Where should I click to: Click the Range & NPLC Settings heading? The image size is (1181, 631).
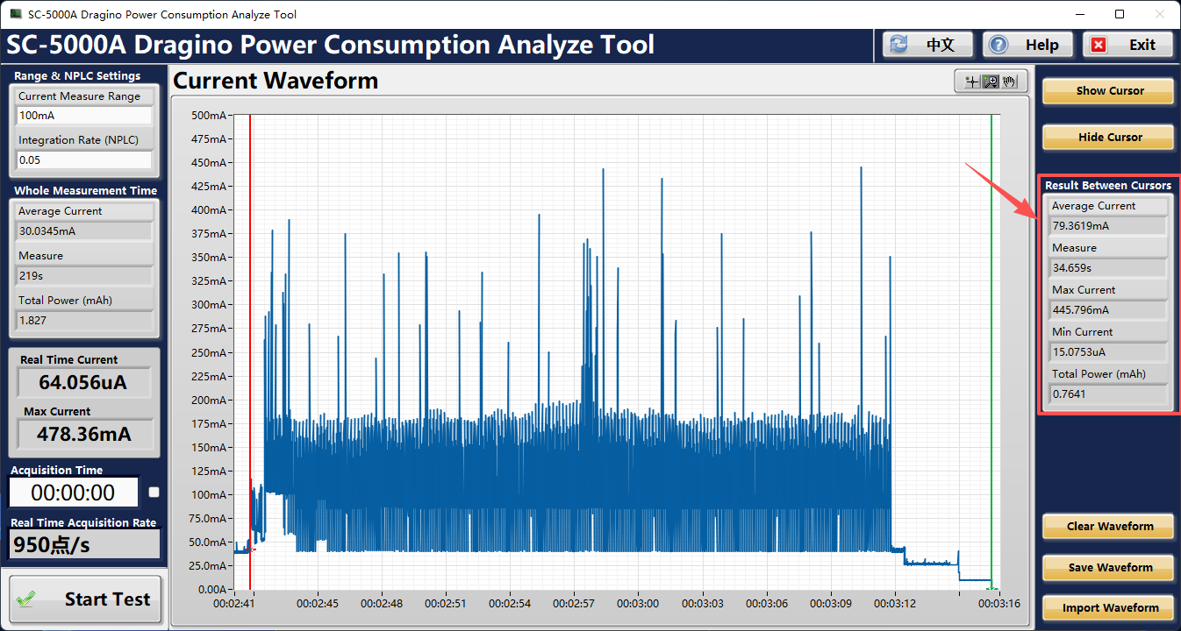tap(77, 76)
